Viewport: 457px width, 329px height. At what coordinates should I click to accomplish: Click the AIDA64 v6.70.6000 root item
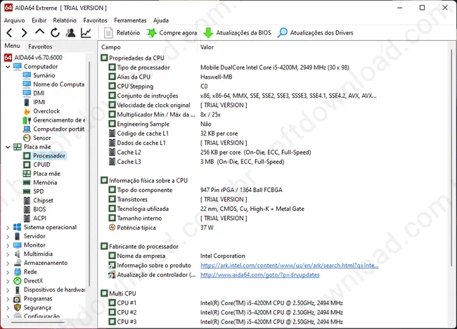pos(38,58)
